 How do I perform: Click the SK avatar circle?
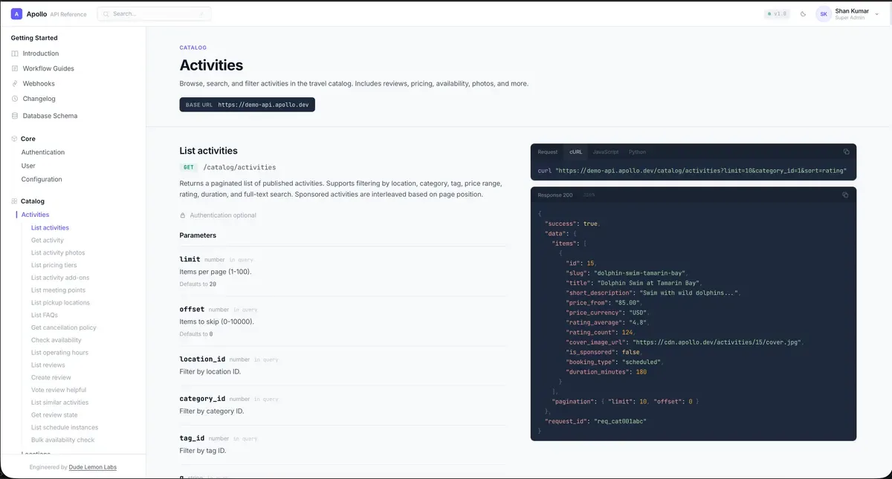823,13
